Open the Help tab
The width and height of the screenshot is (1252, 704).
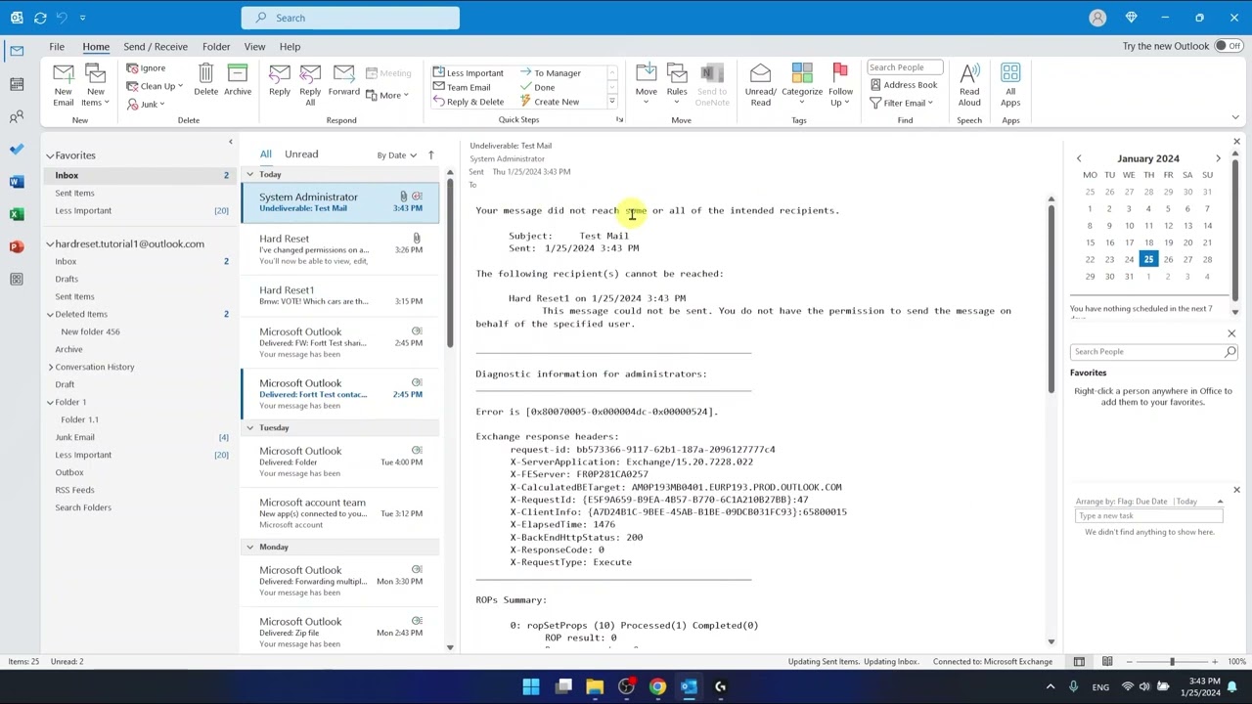(290, 46)
